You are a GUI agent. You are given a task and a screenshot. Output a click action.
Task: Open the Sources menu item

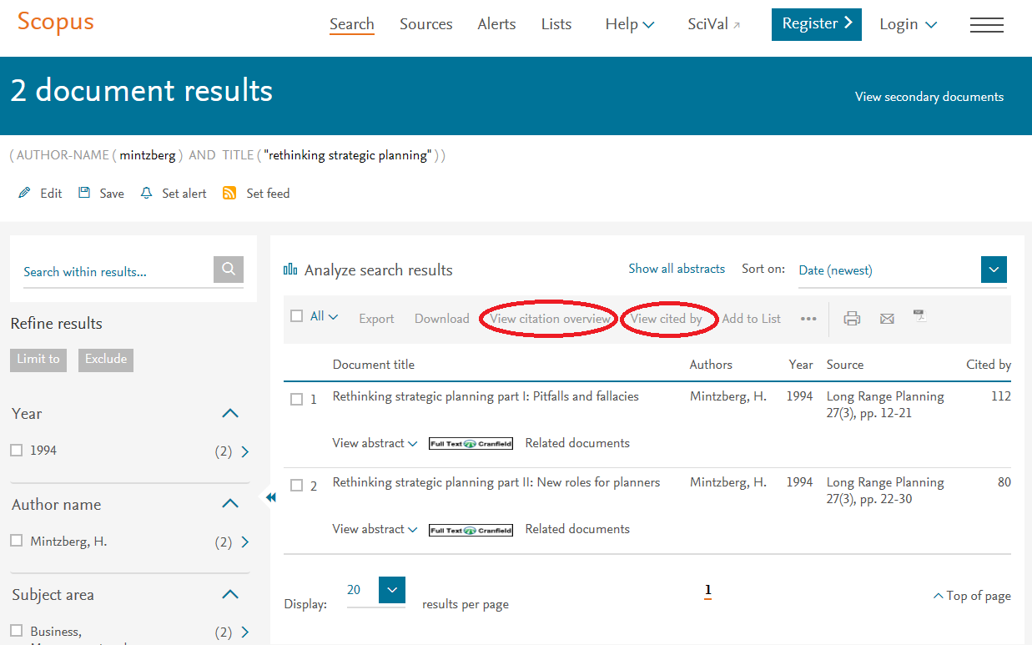coord(425,24)
